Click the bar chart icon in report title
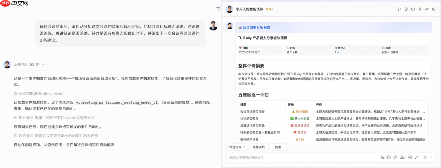 click(x=240, y=27)
